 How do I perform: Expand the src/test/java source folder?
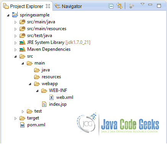click(x=15, y=36)
